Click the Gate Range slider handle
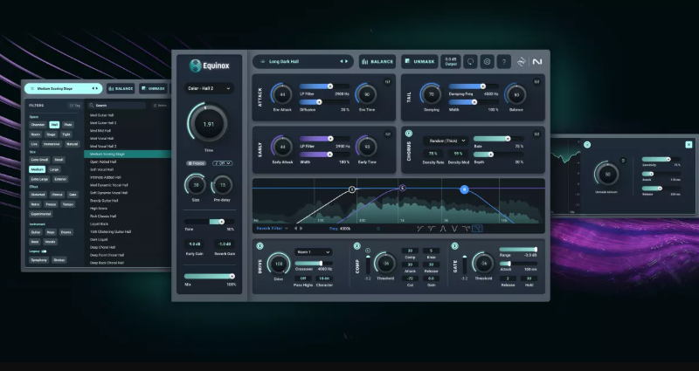 pos(536,250)
